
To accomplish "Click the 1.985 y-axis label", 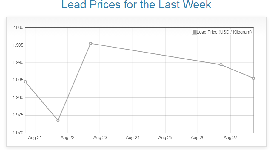I will click(x=18, y=80).
